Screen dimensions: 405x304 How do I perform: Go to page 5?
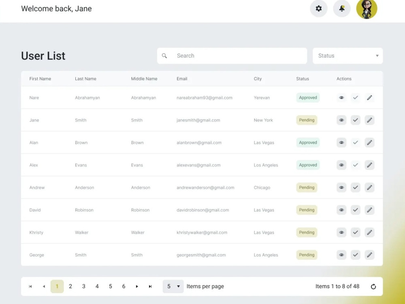tap(110, 287)
